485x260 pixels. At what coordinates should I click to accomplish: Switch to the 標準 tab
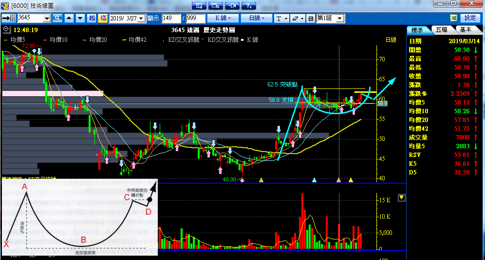pyautogui.click(x=417, y=30)
